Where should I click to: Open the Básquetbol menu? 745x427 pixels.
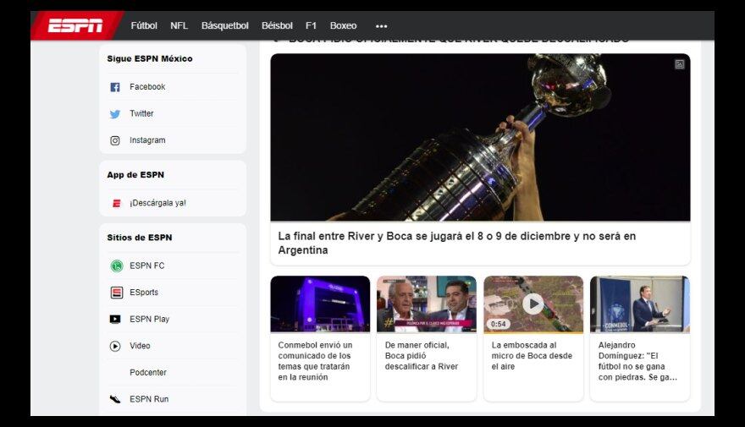click(x=224, y=25)
